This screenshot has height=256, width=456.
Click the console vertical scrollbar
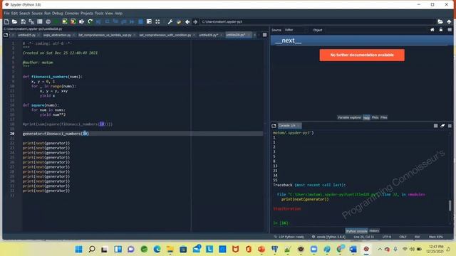pos(450,206)
